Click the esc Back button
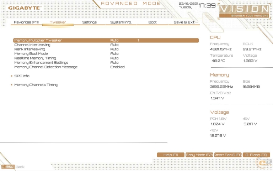The width and height of the screenshot is (273, 171). [x=13, y=167]
